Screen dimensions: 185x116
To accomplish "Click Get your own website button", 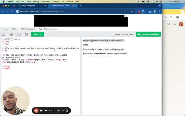I will [148, 34].
